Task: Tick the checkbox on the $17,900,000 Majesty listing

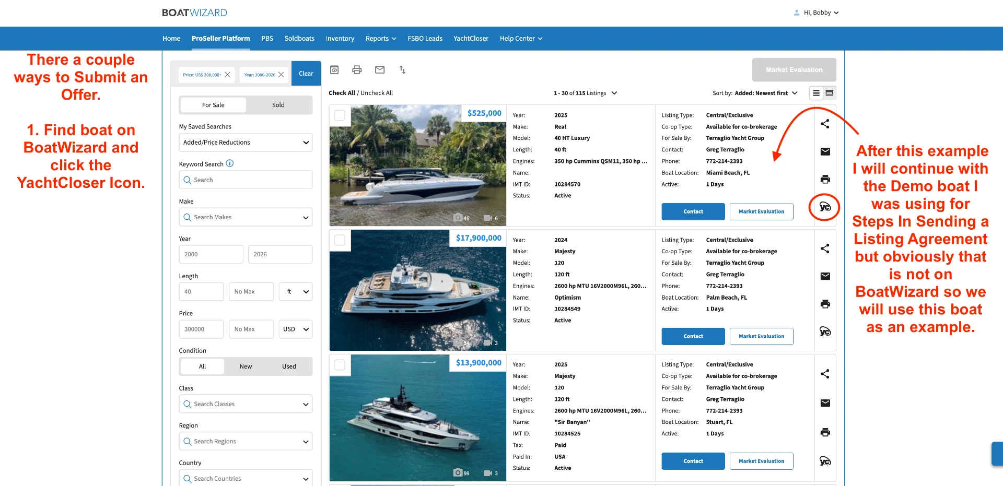Action: tap(340, 240)
